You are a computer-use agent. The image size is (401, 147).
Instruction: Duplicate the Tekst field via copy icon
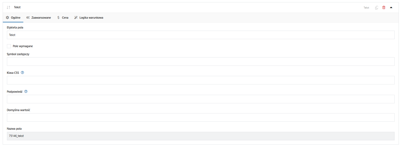pyautogui.click(x=377, y=7)
